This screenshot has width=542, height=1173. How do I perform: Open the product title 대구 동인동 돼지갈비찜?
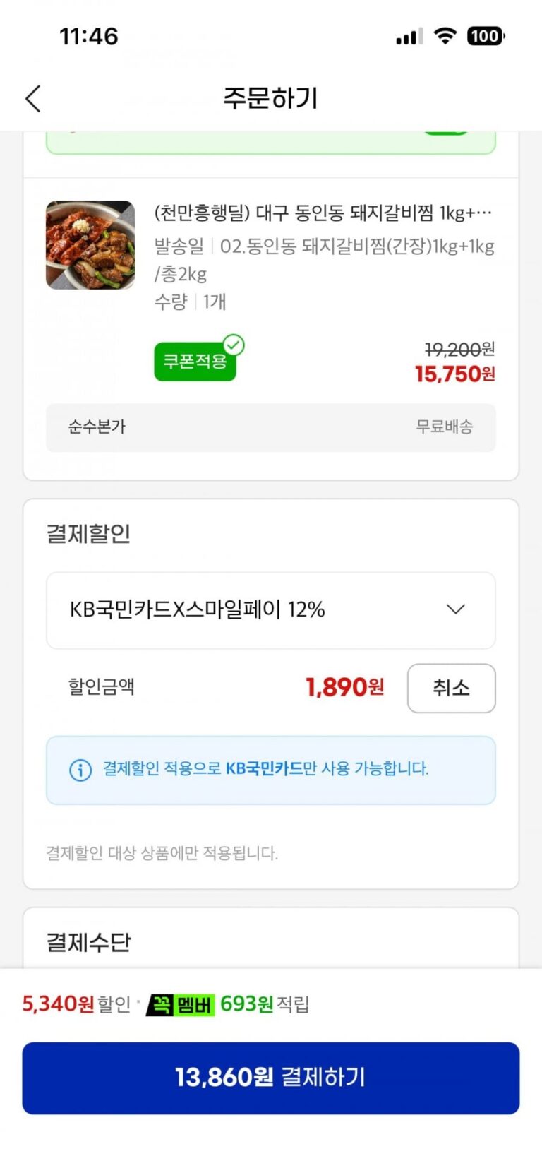[323, 213]
